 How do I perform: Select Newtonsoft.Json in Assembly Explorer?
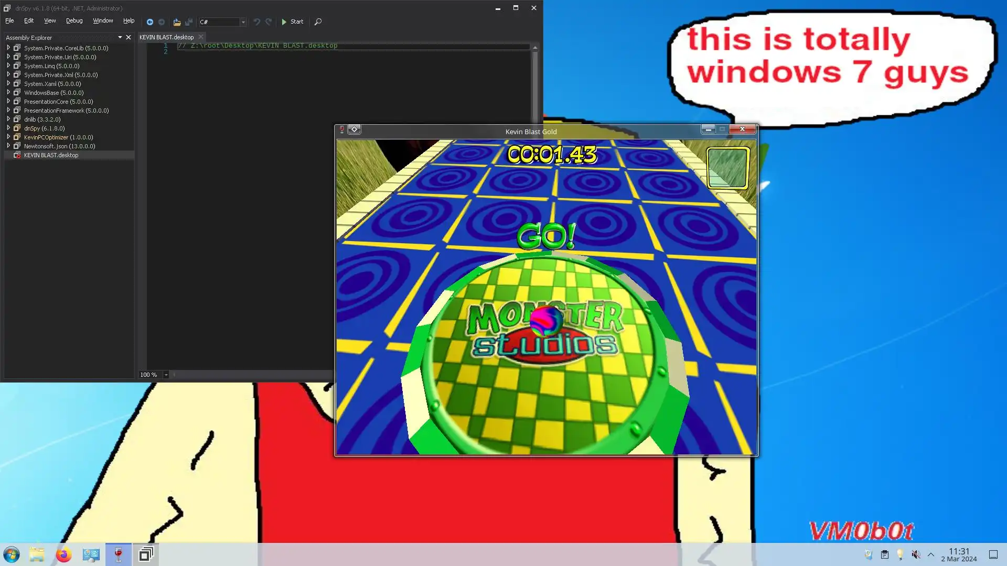tap(59, 146)
